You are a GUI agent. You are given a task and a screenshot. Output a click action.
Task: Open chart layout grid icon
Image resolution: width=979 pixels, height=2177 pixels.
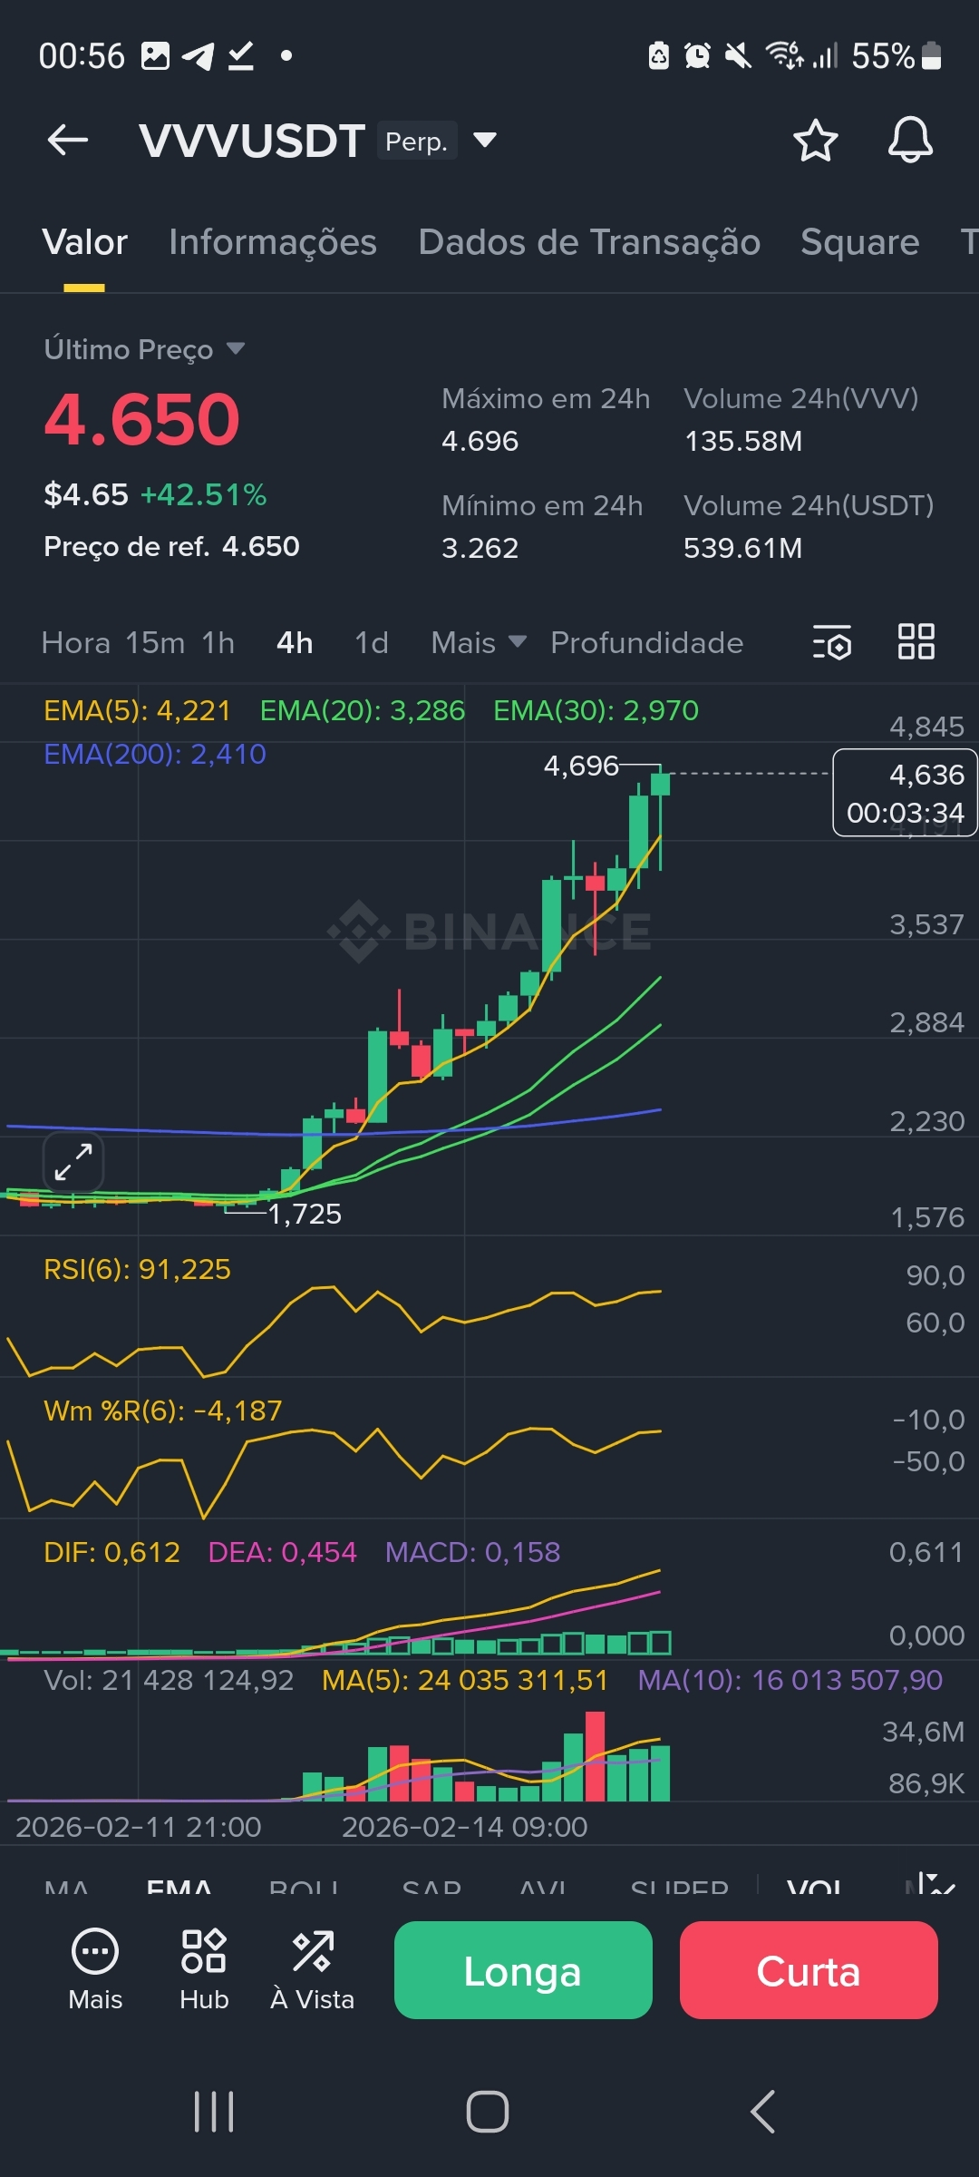[x=916, y=641]
